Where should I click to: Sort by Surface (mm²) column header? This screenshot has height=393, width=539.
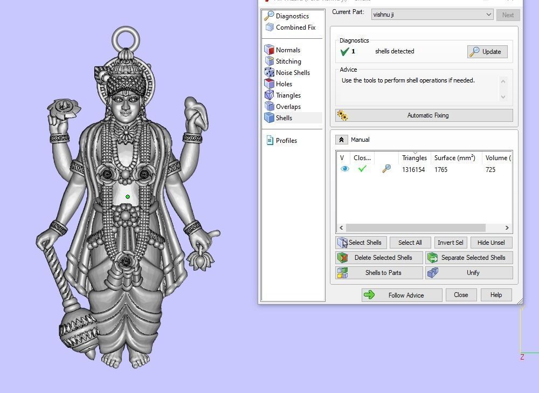[454, 158]
